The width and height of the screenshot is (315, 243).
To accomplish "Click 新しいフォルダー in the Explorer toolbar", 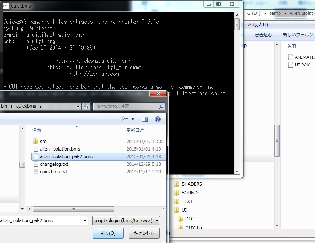I will [x=298, y=35].
